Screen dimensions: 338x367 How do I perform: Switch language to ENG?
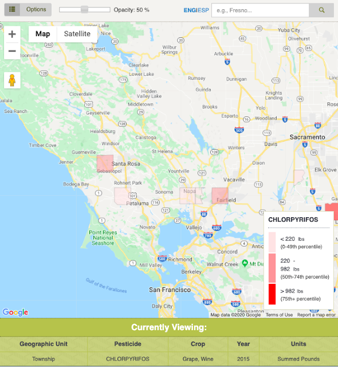click(190, 10)
